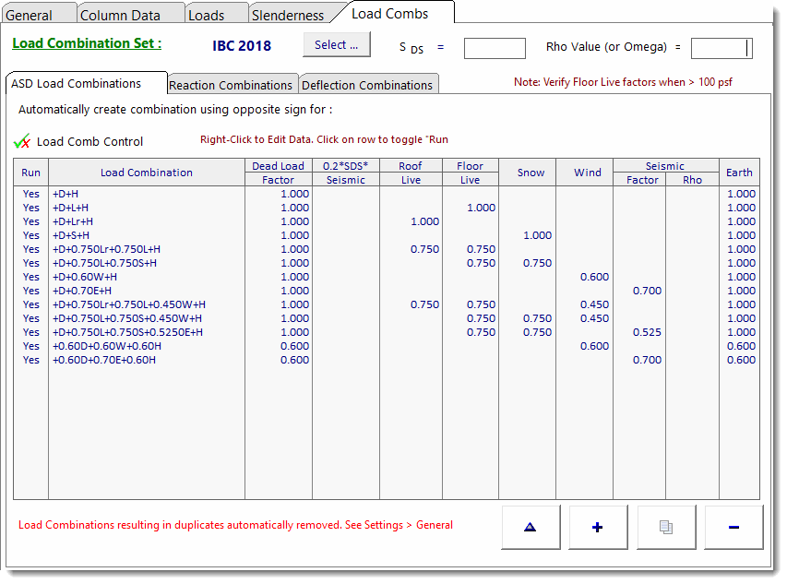This screenshot has width=787, height=584.
Task: Click the grayed copy combination button
Action: click(665, 527)
